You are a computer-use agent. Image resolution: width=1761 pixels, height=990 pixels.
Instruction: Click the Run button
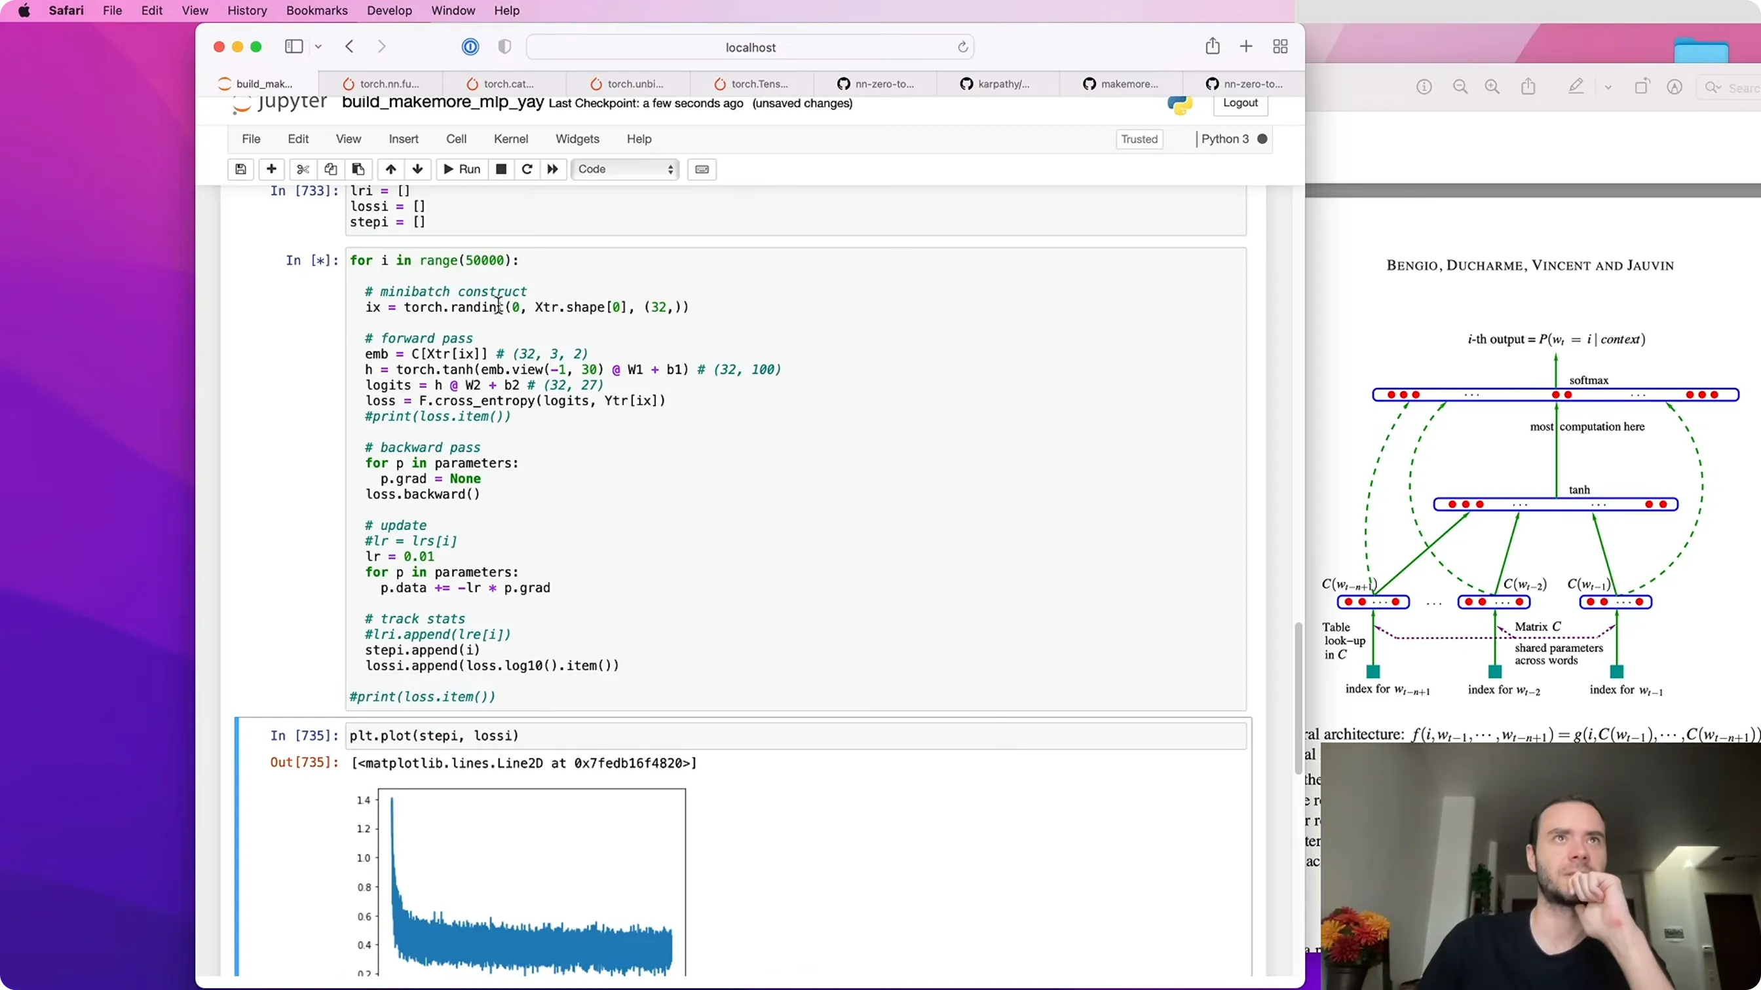click(x=462, y=169)
